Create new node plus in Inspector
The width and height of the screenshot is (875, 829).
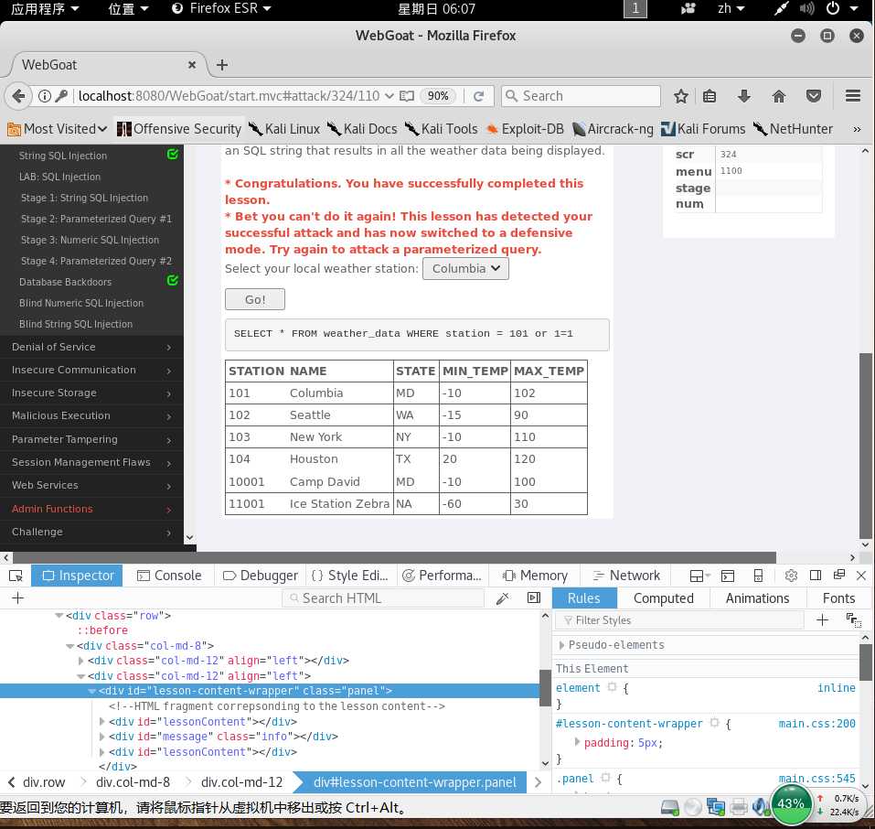pyautogui.click(x=18, y=598)
